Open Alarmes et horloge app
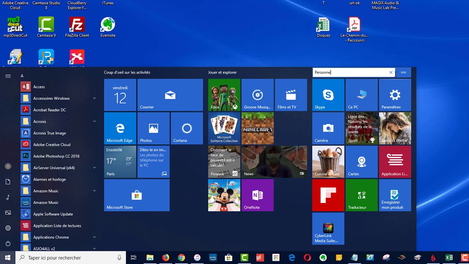 [x=59, y=179]
